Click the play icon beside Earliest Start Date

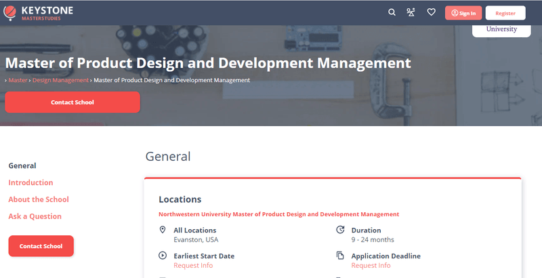point(163,256)
